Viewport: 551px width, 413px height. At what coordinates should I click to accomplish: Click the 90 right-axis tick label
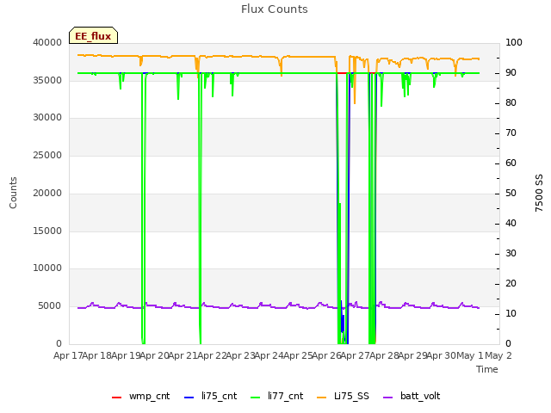click(511, 72)
